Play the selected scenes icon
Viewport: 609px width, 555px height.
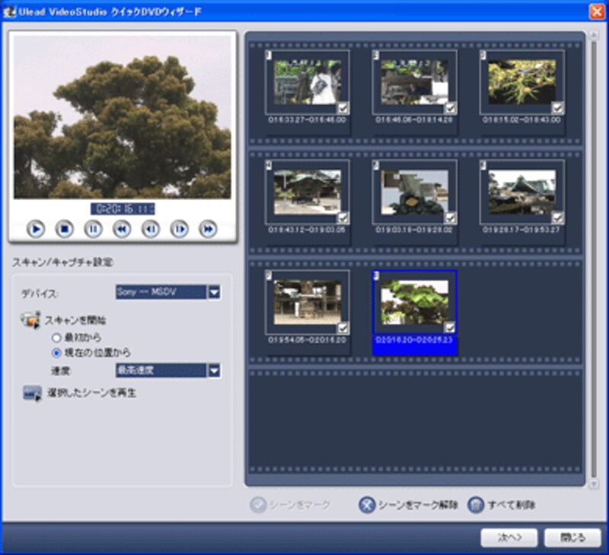pos(31,393)
